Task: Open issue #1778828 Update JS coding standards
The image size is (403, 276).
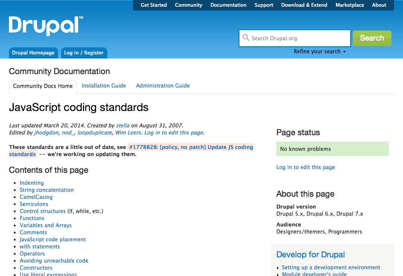Action: click(191, 147)
